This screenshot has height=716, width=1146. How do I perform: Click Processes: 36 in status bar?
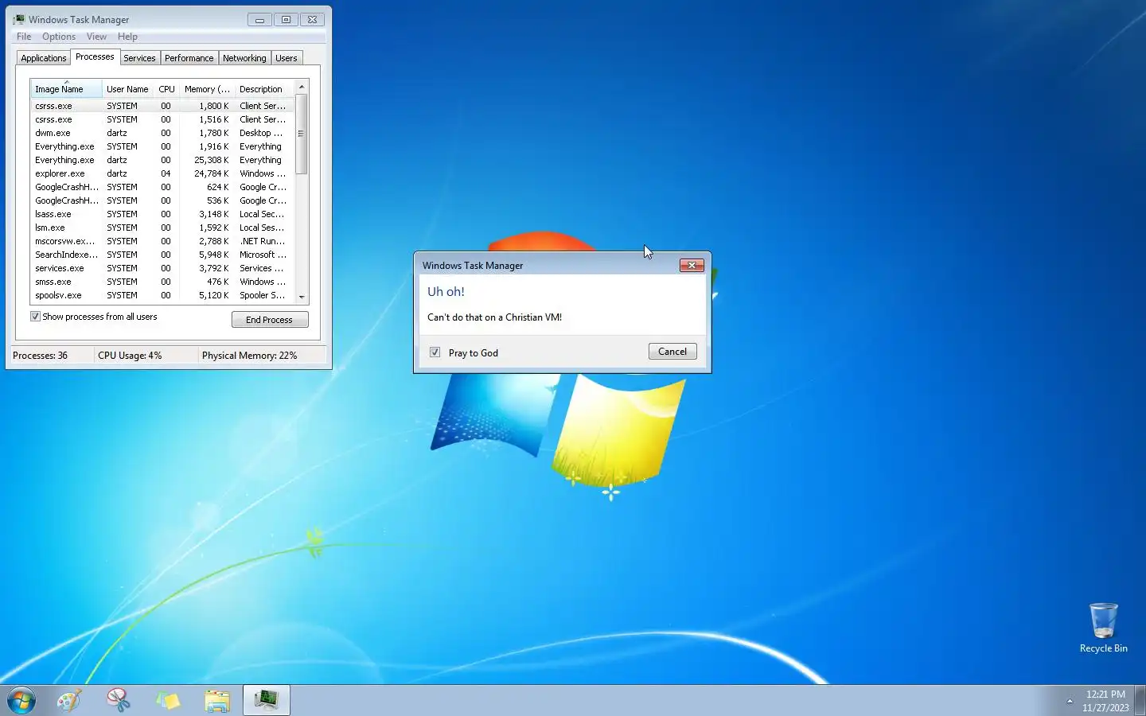(40, 356)
